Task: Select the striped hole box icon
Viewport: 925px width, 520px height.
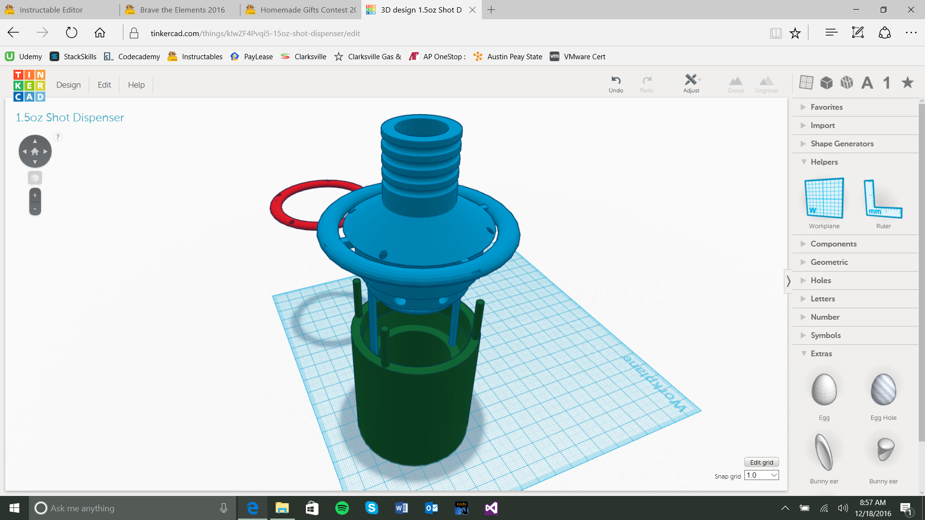Action: point(847,83)
